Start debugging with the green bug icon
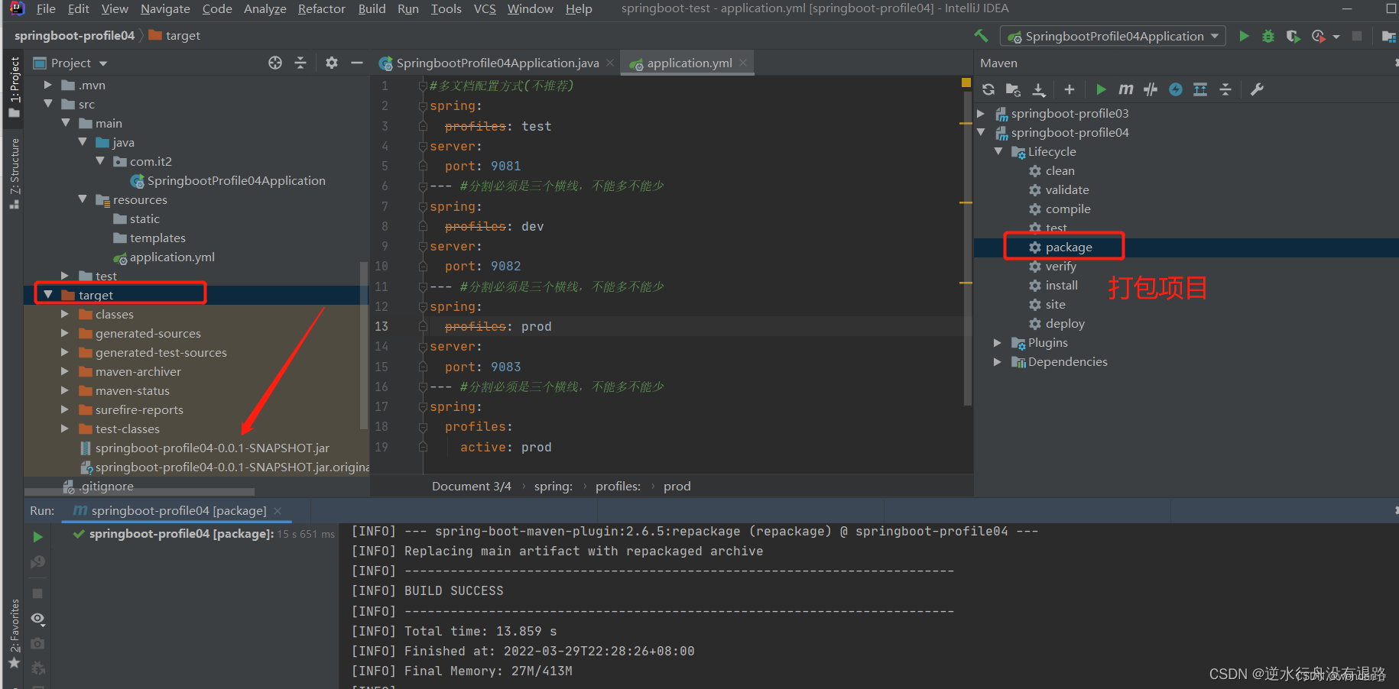This screenshot has height=689, width=1399. coord(1268,36)
